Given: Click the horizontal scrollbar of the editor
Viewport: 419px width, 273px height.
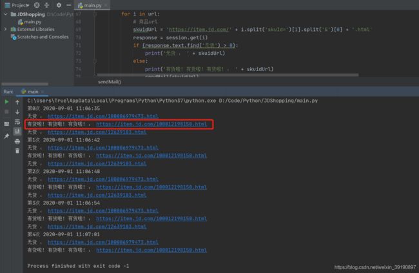Looking at the screenshot, I should pos(228,76).
